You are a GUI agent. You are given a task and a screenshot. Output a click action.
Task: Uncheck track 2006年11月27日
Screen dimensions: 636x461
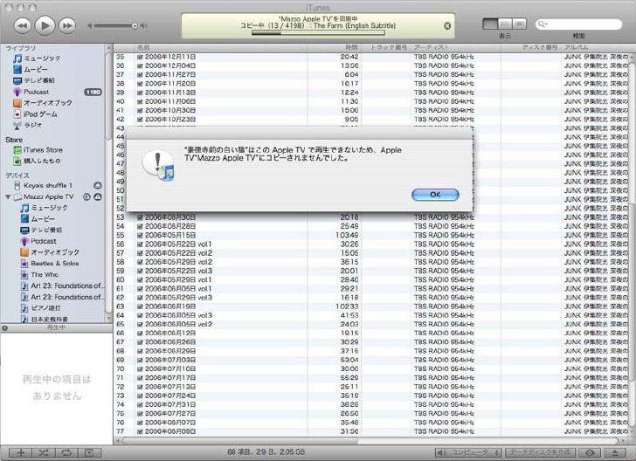140,75
